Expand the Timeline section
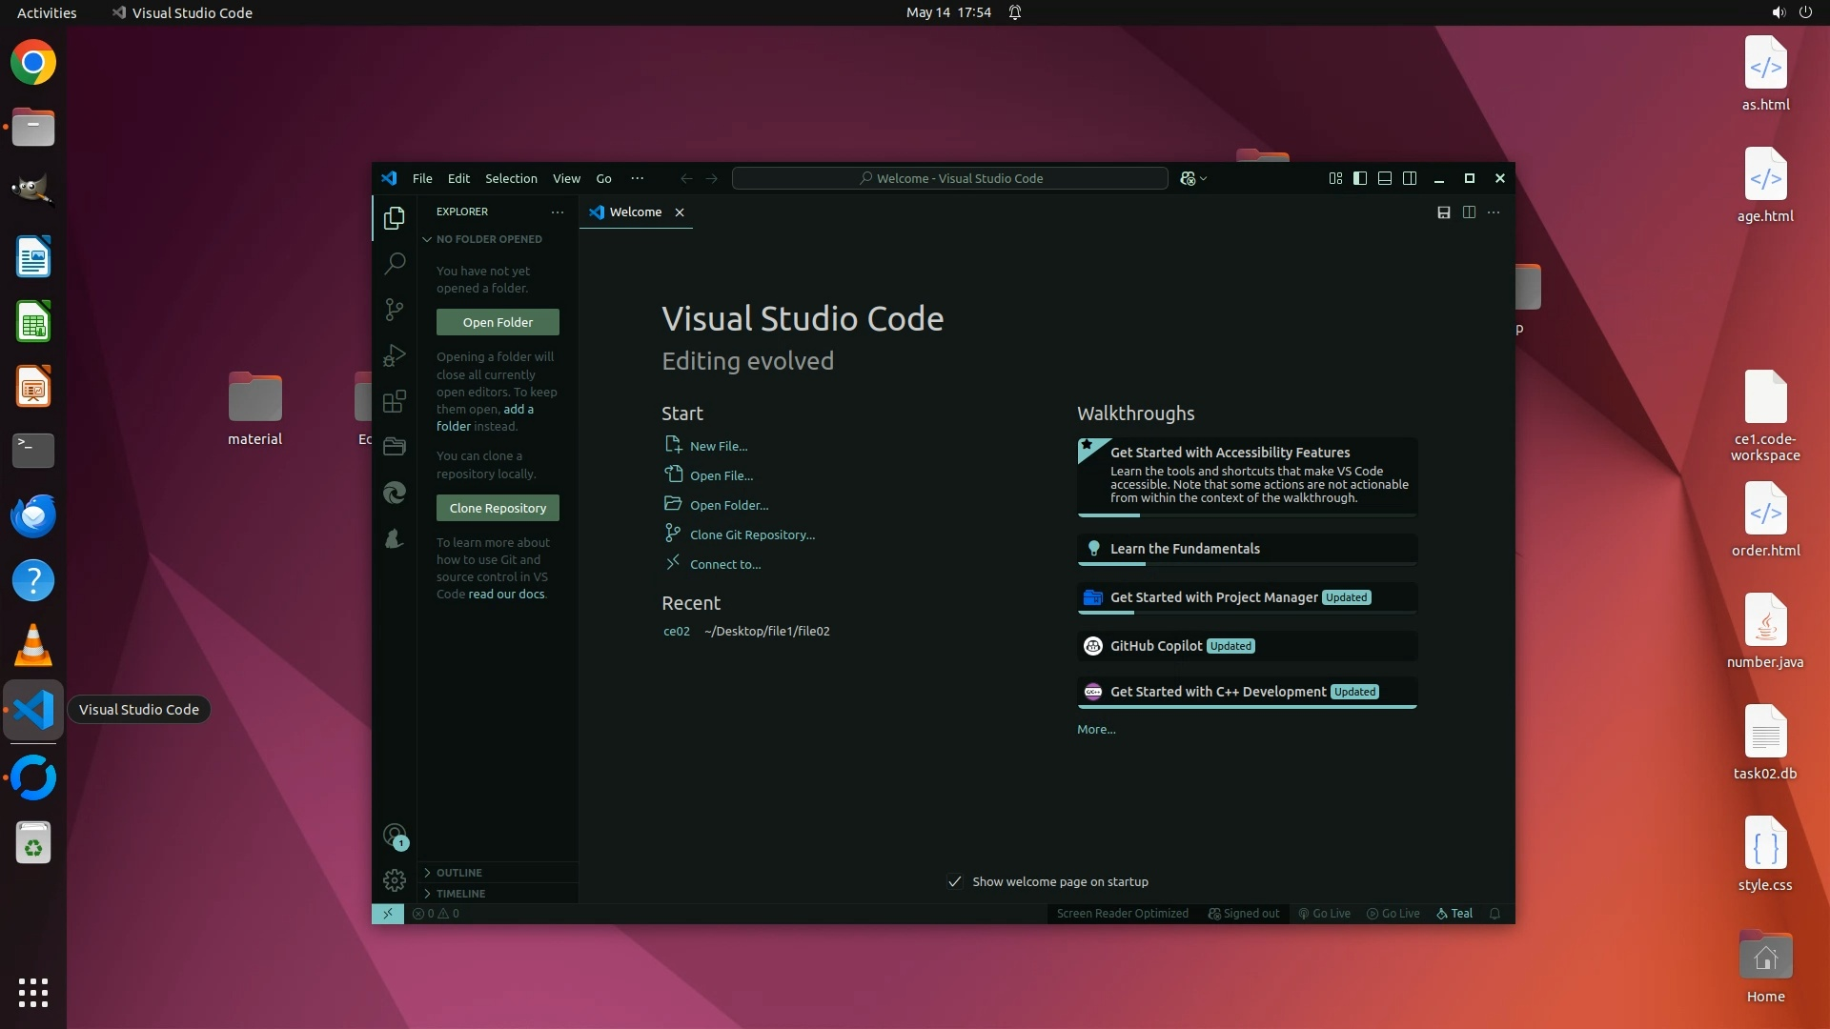 tap(460, 894)
